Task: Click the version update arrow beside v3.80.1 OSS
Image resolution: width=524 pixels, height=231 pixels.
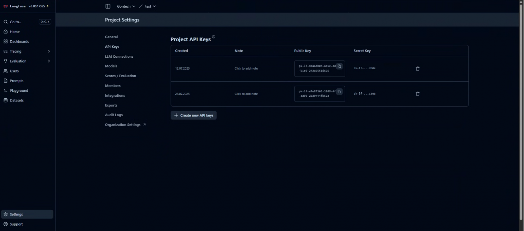Action: pos(48,6)
